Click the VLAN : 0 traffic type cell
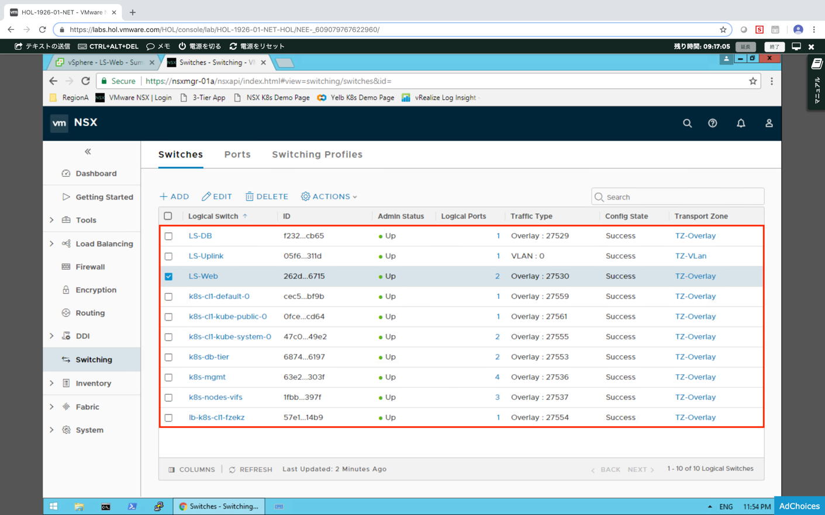 pyautogui.click(x=527, y=256)
